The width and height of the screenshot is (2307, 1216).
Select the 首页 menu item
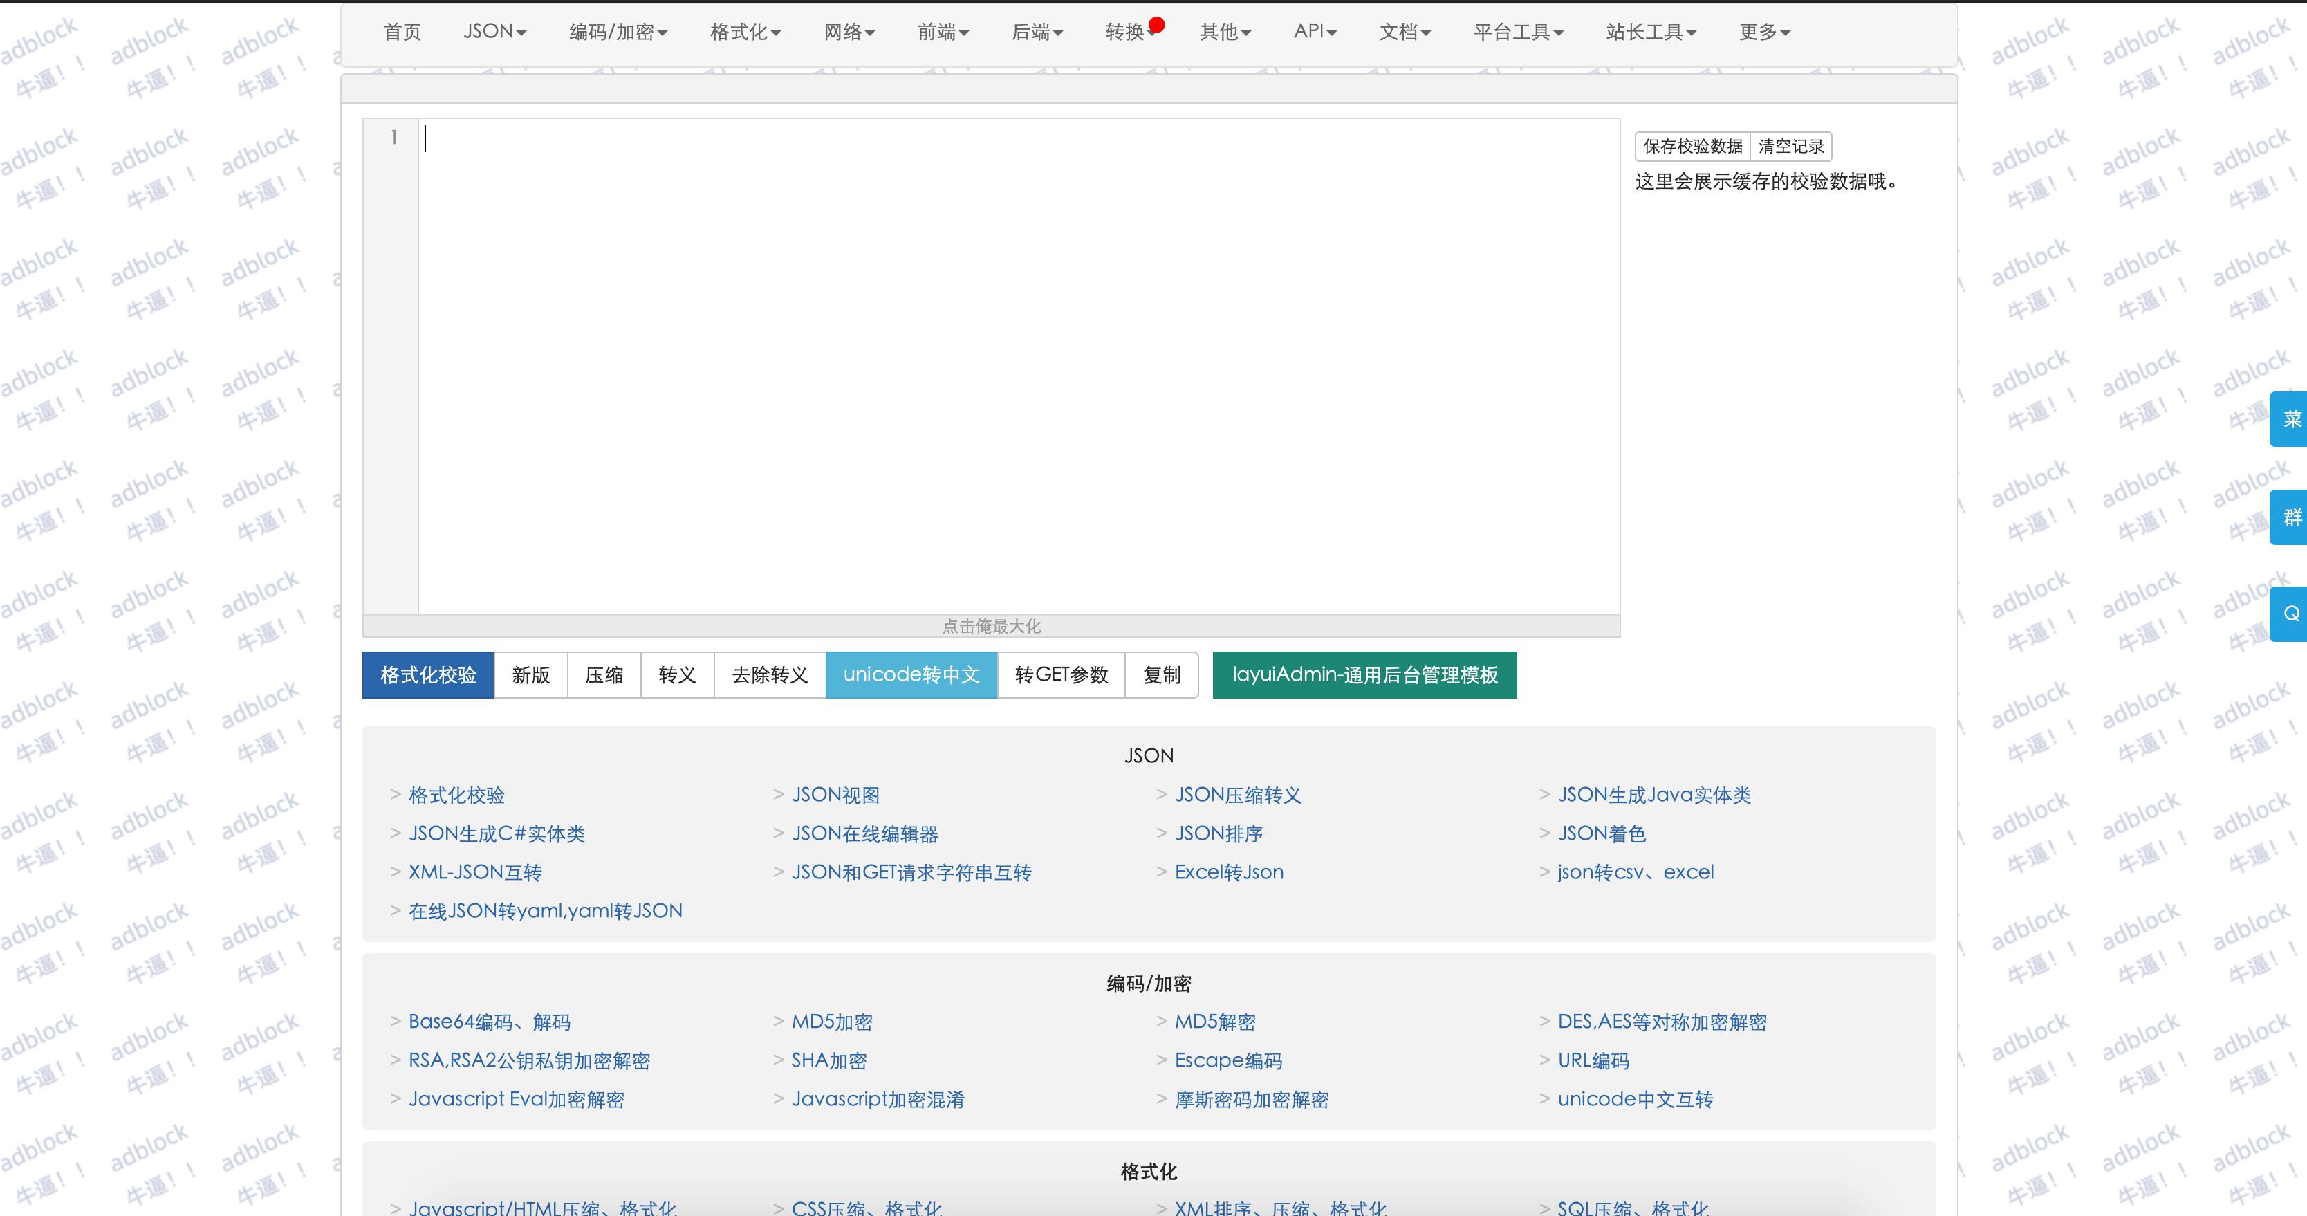(401, 31)
